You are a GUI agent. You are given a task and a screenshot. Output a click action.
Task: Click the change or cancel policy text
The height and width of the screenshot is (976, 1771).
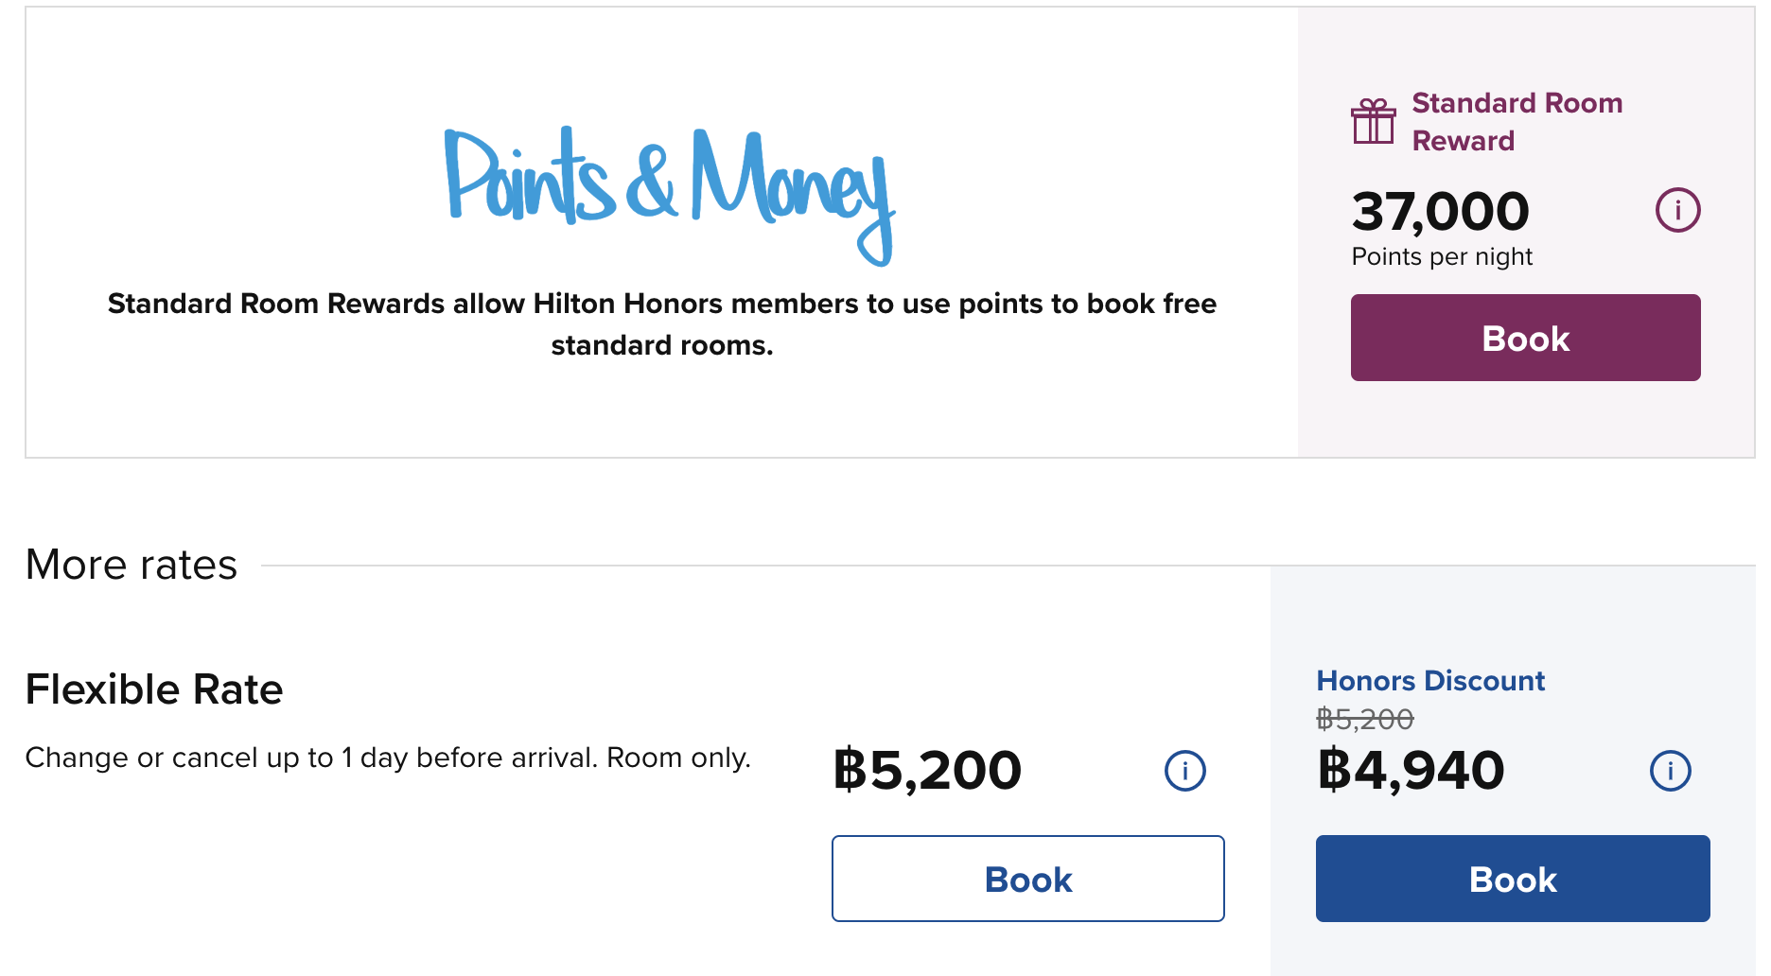(x=388, y=758)
